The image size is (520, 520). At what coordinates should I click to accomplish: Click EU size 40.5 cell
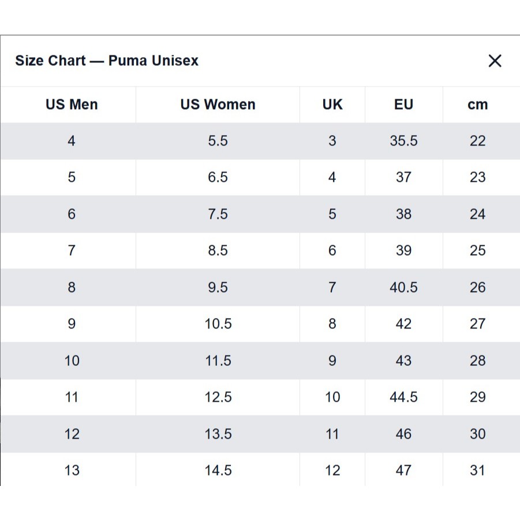(x=403, y=287)
